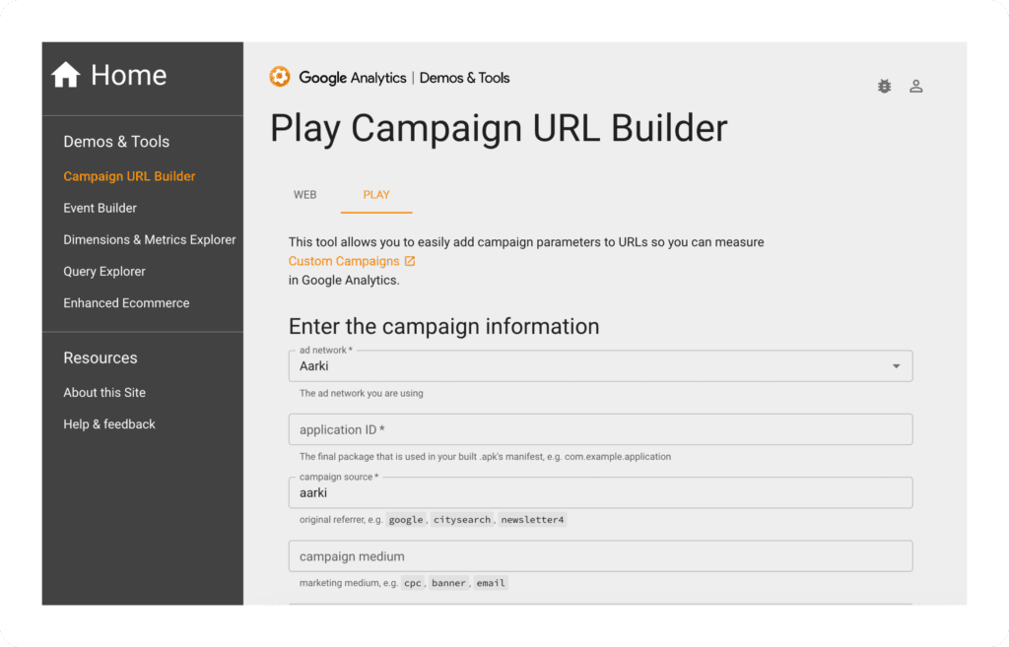Screen dimensions: 1009x647
Task: Focus the application ID input field
Action: tap(600, 429)
